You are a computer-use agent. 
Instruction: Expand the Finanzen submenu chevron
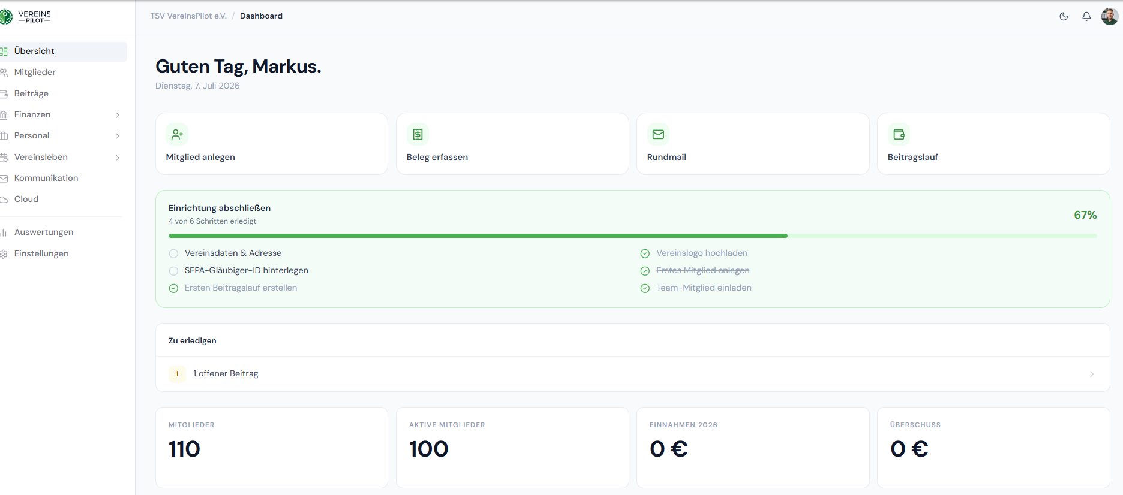(118, 115)
